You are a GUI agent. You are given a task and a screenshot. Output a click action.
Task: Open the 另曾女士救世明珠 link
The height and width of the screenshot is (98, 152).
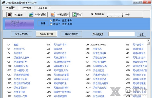click(62, 92)
